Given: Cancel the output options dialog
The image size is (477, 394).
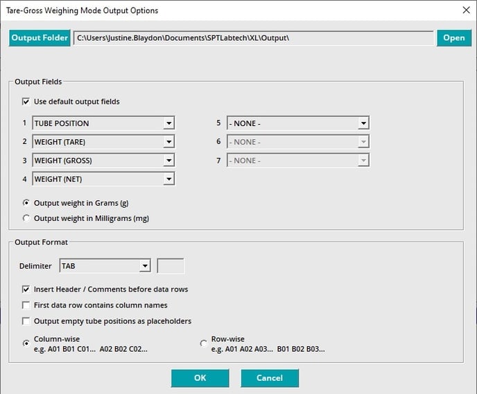Looking at the screenshot, I should [x=270, y=378].
